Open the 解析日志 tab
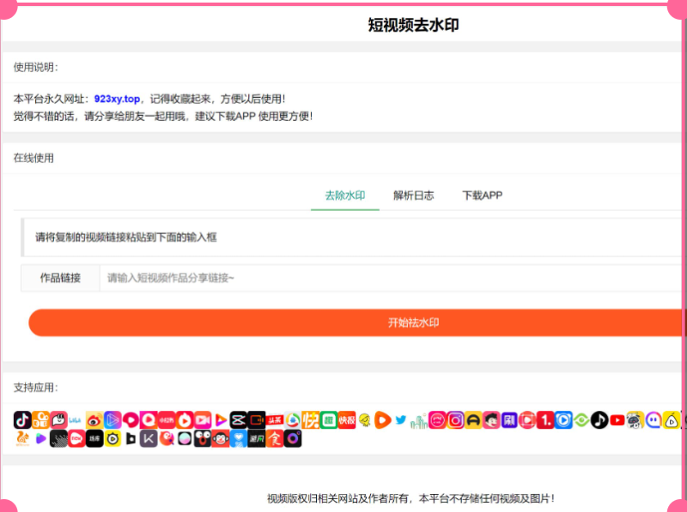This screenshot has width=687, height=512. click(x=414, y=196)
